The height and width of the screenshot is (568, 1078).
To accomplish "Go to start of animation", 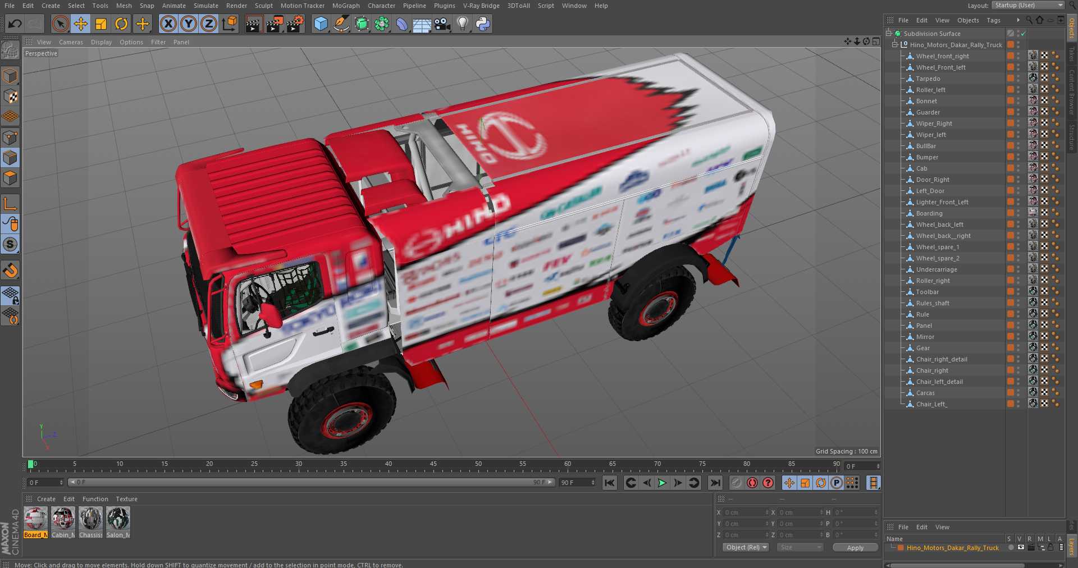I will pyautogui.click(x=609, y=483).
